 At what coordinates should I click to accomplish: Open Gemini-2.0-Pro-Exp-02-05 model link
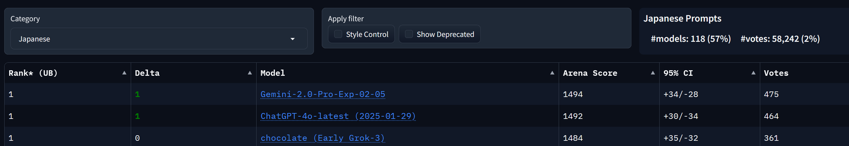pos(323,94)
